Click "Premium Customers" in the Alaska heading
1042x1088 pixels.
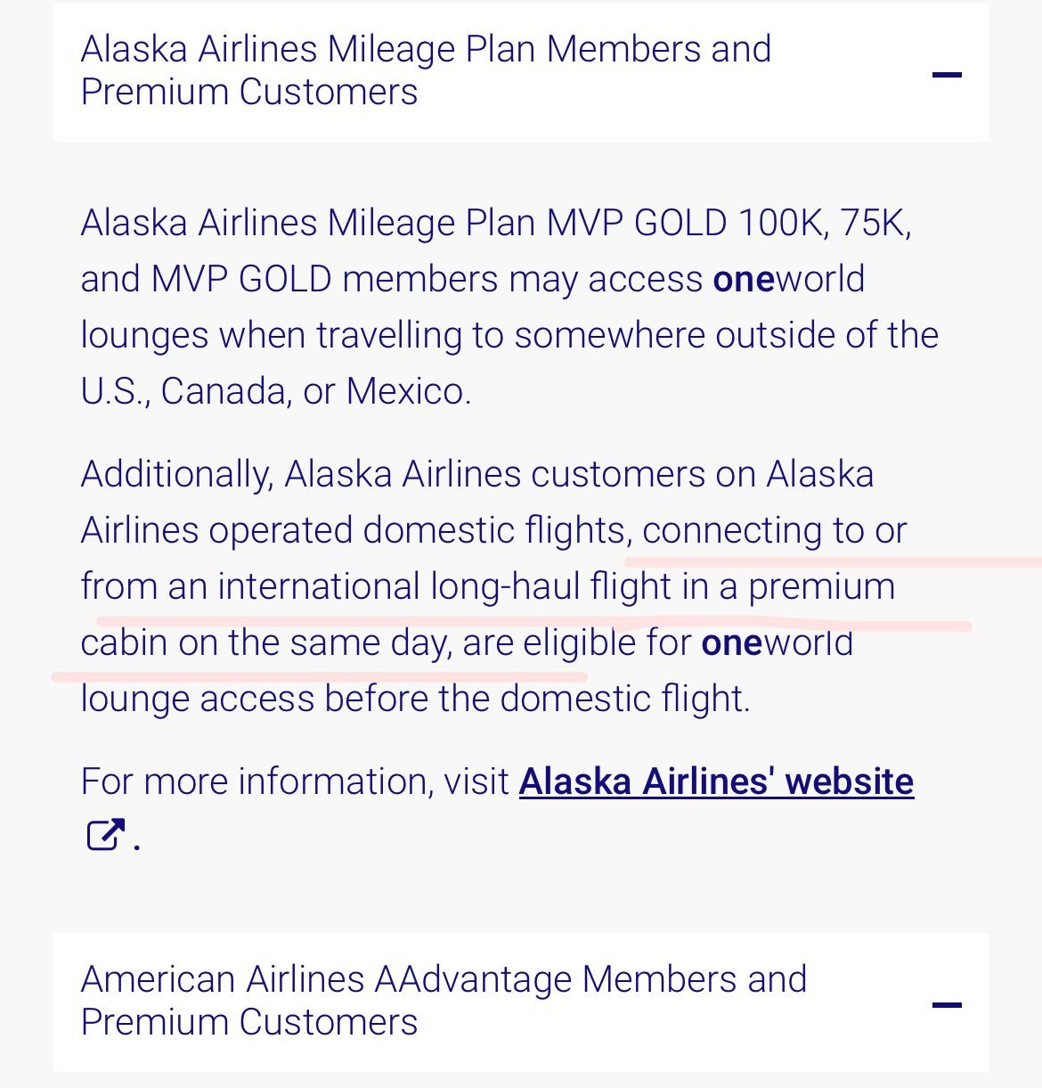pyautogui.click(x=248, y=93)
